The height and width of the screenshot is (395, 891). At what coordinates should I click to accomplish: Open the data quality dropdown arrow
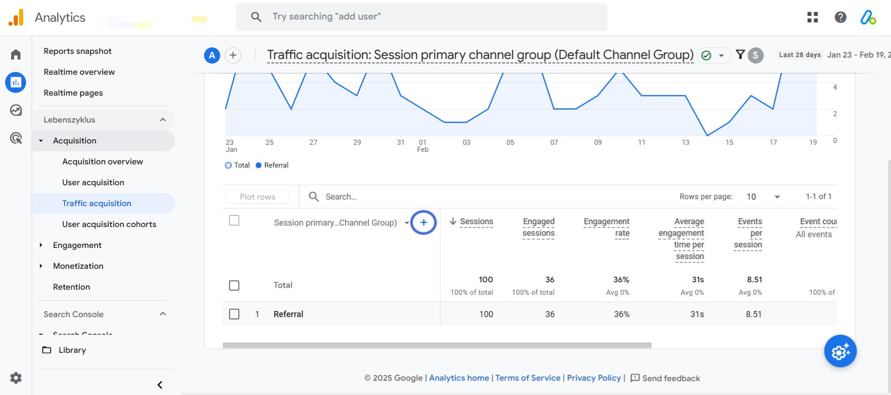(721, 56)
